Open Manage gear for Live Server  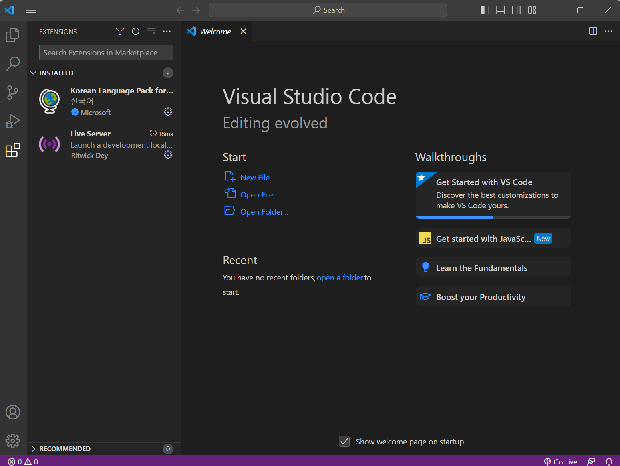[168, 155]
